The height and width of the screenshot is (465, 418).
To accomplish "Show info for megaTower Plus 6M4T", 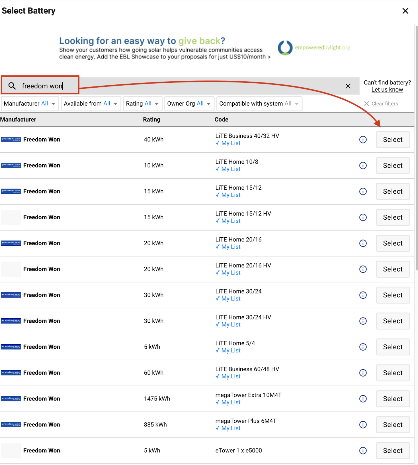I will 363,425.
